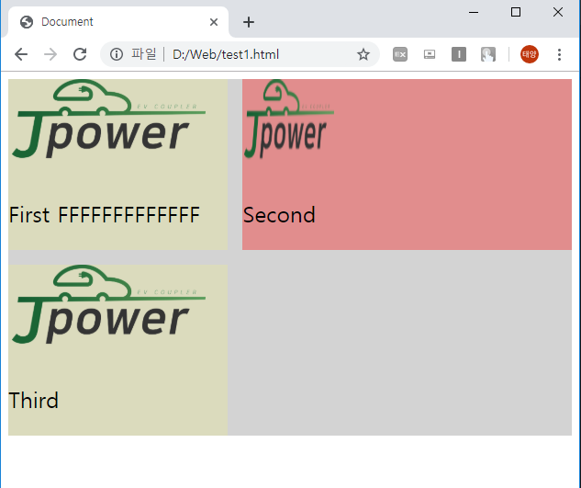The image size is (581, 488).
Task: Open the extension icon with letter I
Action: click(459, 54)
